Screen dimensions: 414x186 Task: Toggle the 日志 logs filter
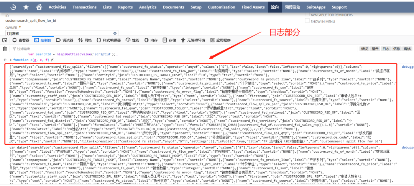coord(386,49)
